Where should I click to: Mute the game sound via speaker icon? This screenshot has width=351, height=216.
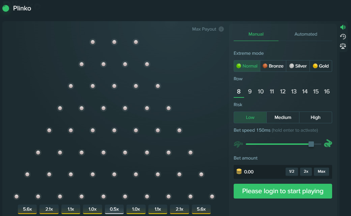point(343,27)
